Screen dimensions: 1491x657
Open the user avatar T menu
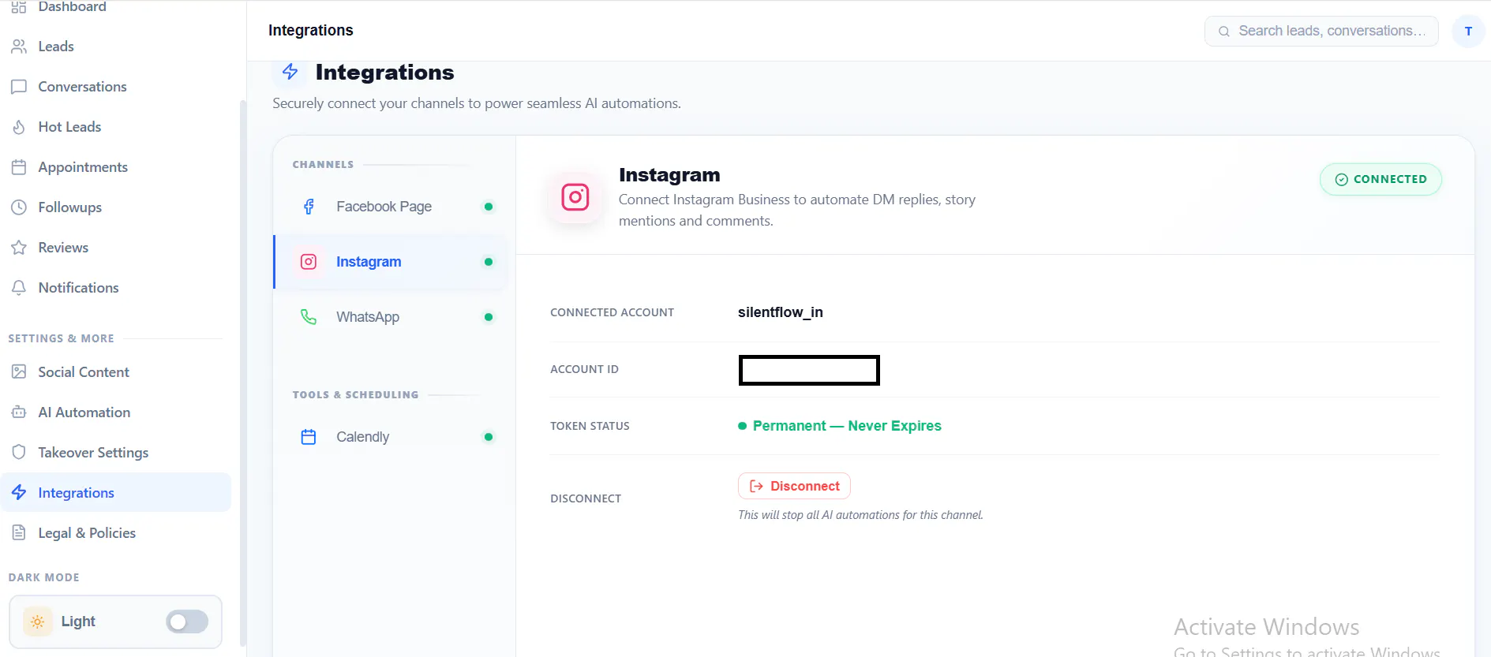(1468, 32)
